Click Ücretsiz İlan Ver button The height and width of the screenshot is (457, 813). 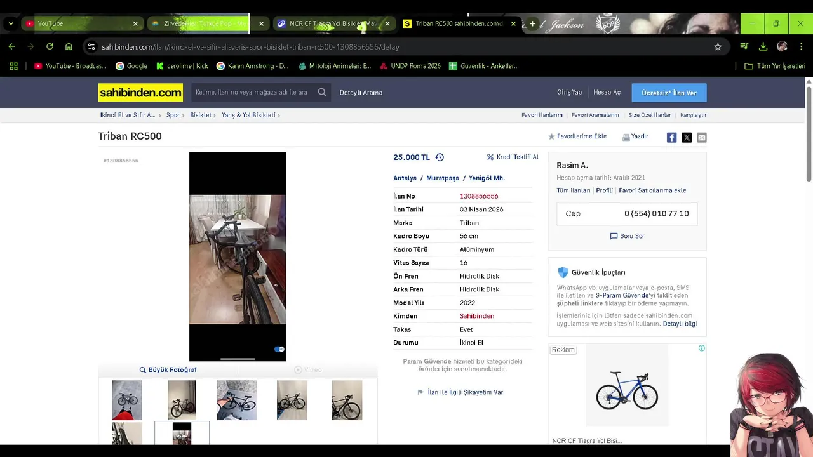(x=669, y=93)
